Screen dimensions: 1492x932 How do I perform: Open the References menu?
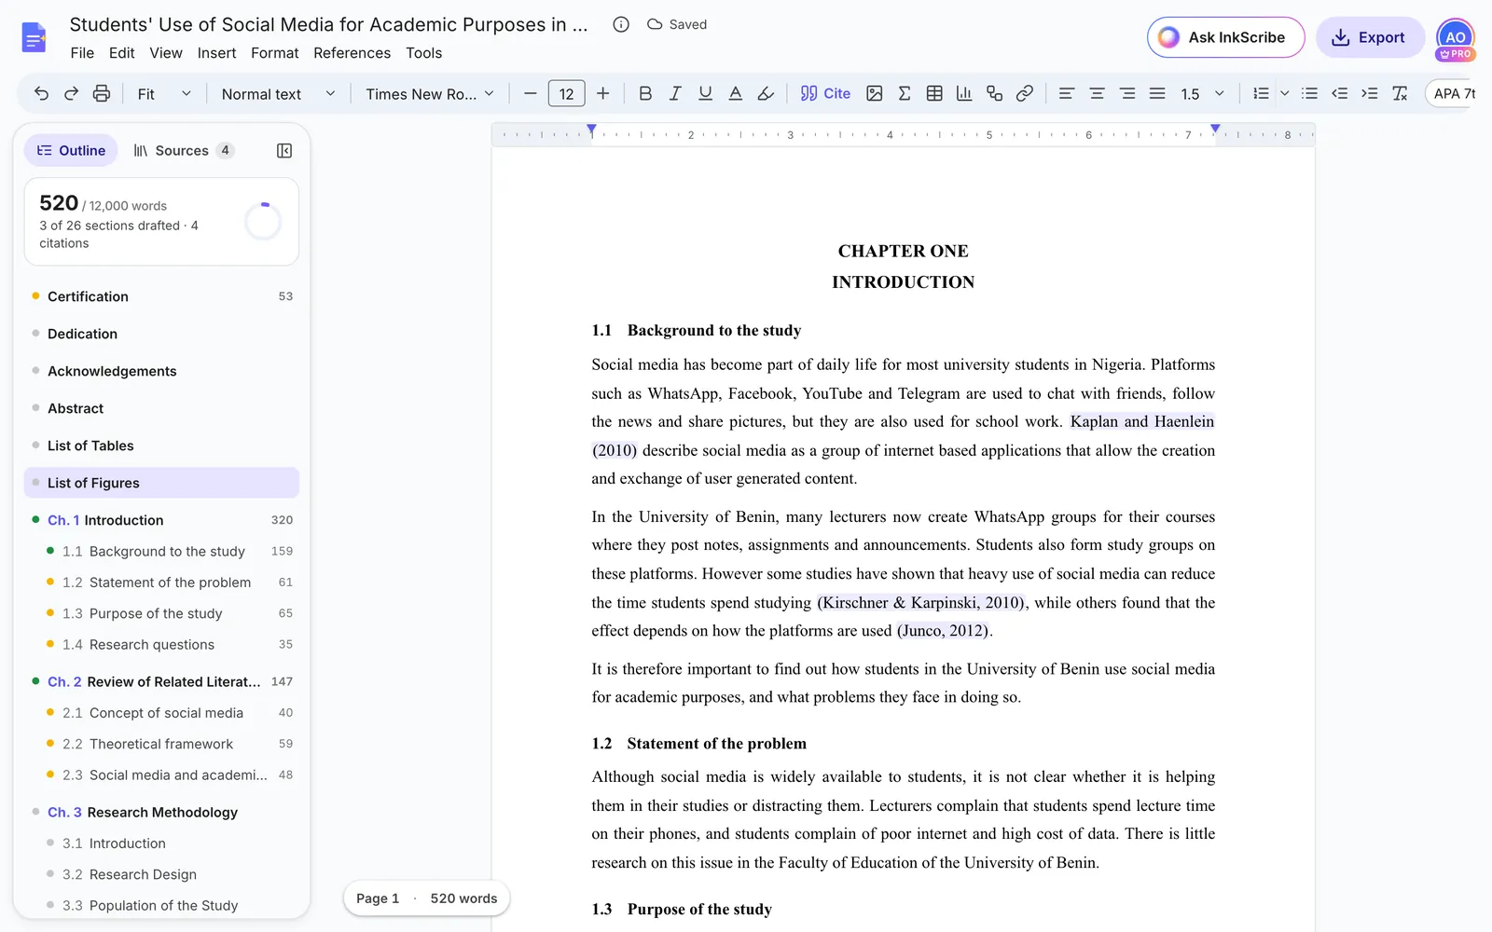pos(352,53)
